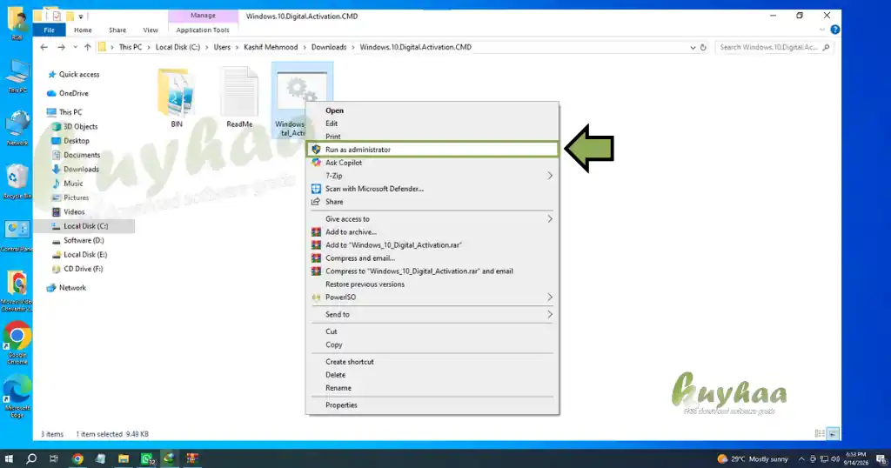Click the taskbar clock and date
Screen dimensions: 891x468
pos(856,458)
